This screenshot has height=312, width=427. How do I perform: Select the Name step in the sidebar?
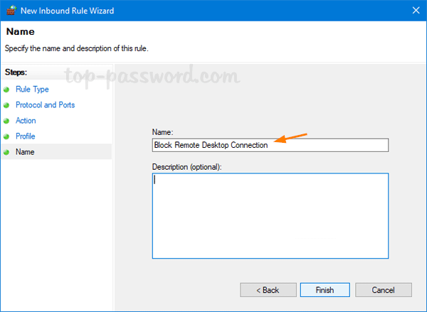pyautogui.click(x=25, y=152)
